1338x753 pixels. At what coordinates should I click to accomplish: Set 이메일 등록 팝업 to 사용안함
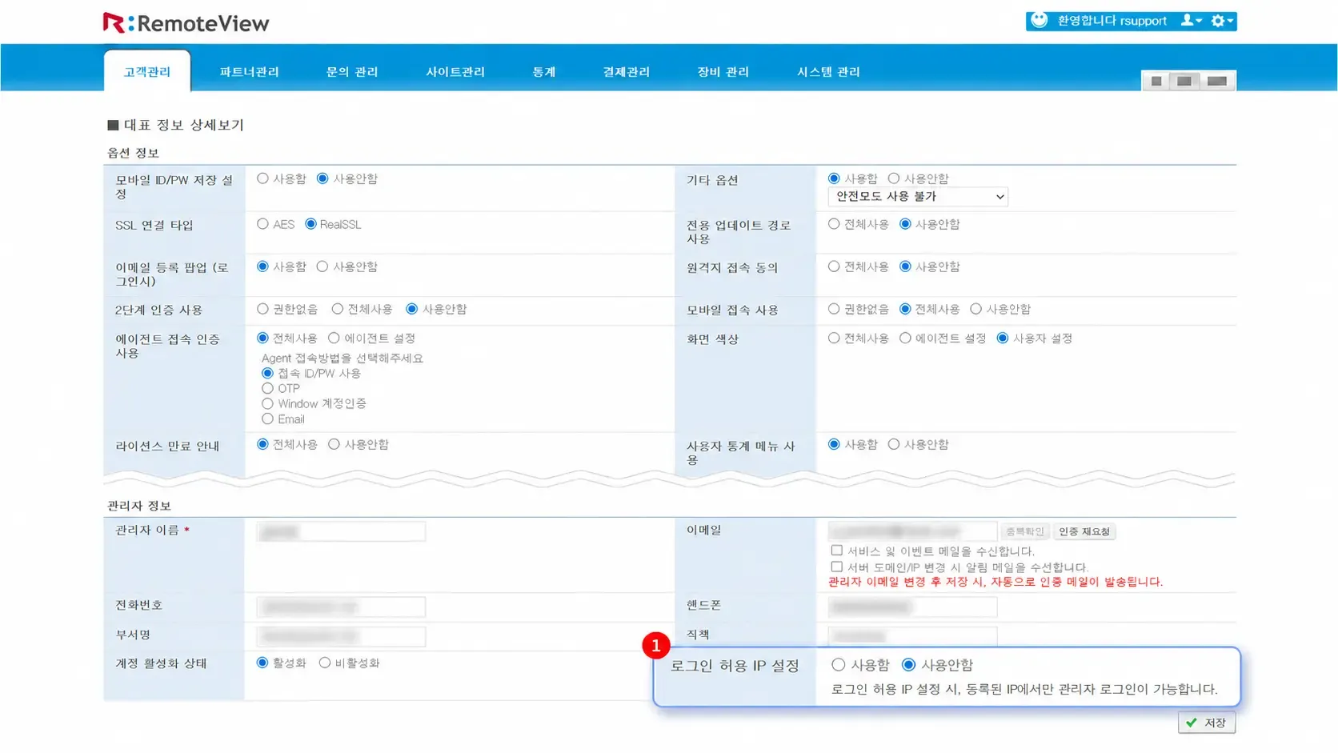(x=322, y=266)
